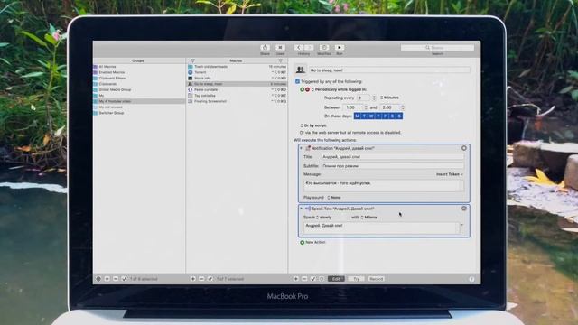Viewport: 578px width, 325px height.
Task: Open the Modified clock icon
Action: [324, 47]
